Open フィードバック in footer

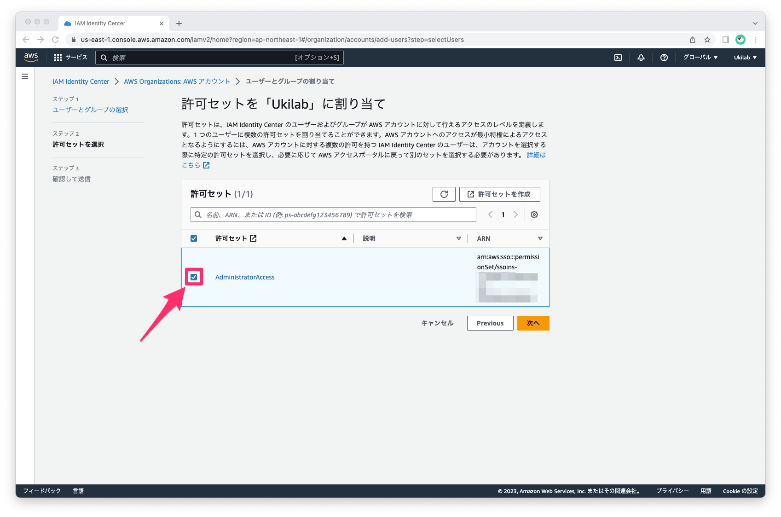42,491
